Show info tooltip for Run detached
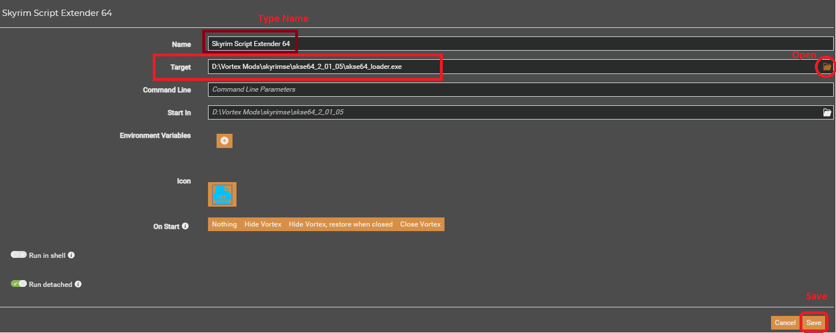The width and height of the screenshot is (836, 333). pyautogui.click(x=78, y=284)
